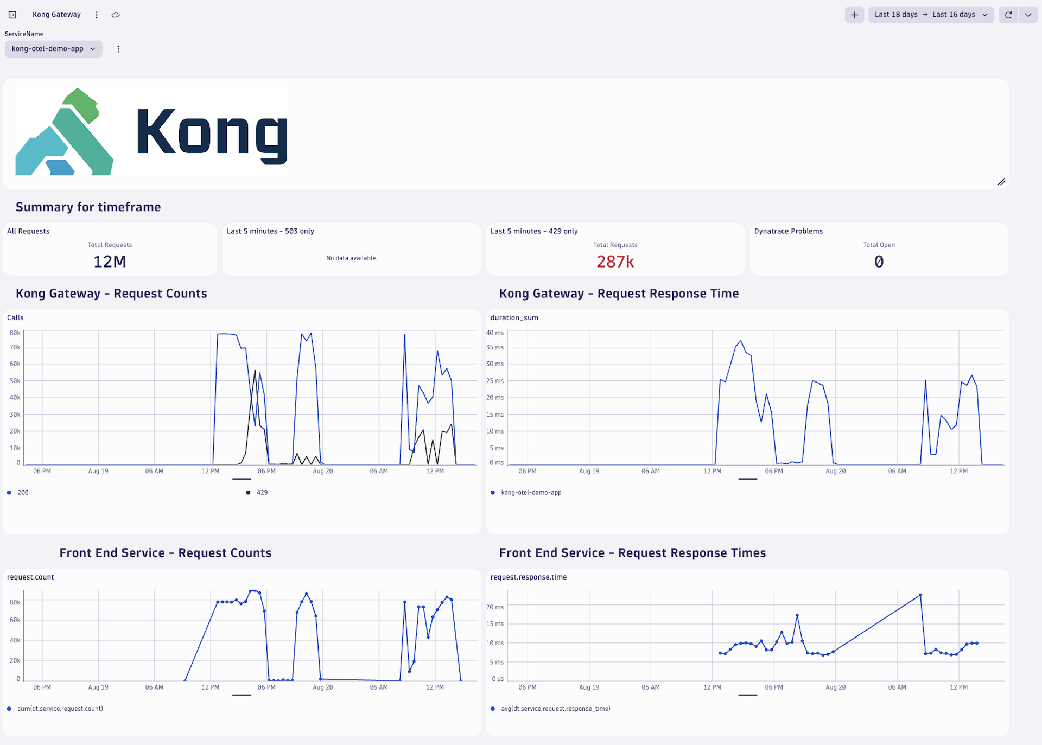Open the options menu beside Kong Gateway title

[x=96, y=15]
